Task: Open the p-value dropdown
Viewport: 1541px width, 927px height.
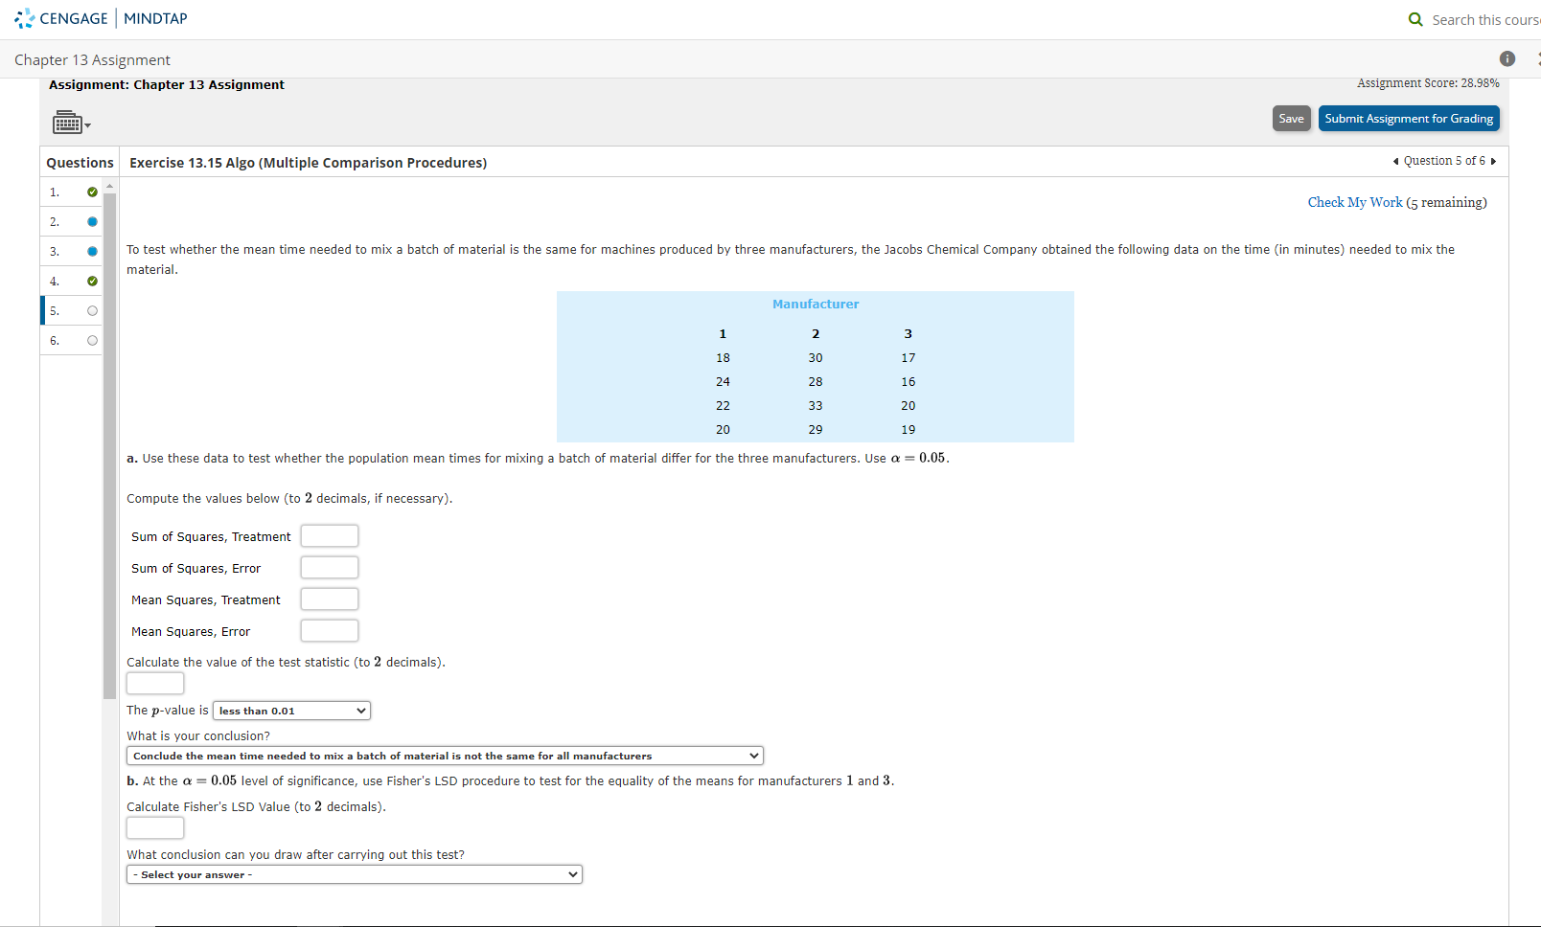Action: [291, 711]
